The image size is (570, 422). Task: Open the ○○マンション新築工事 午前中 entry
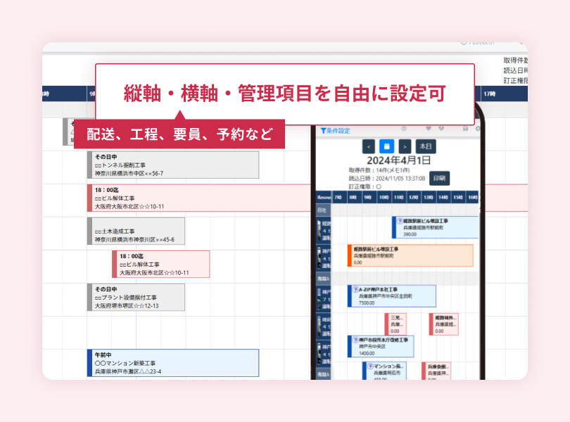(x=172, y=363)
